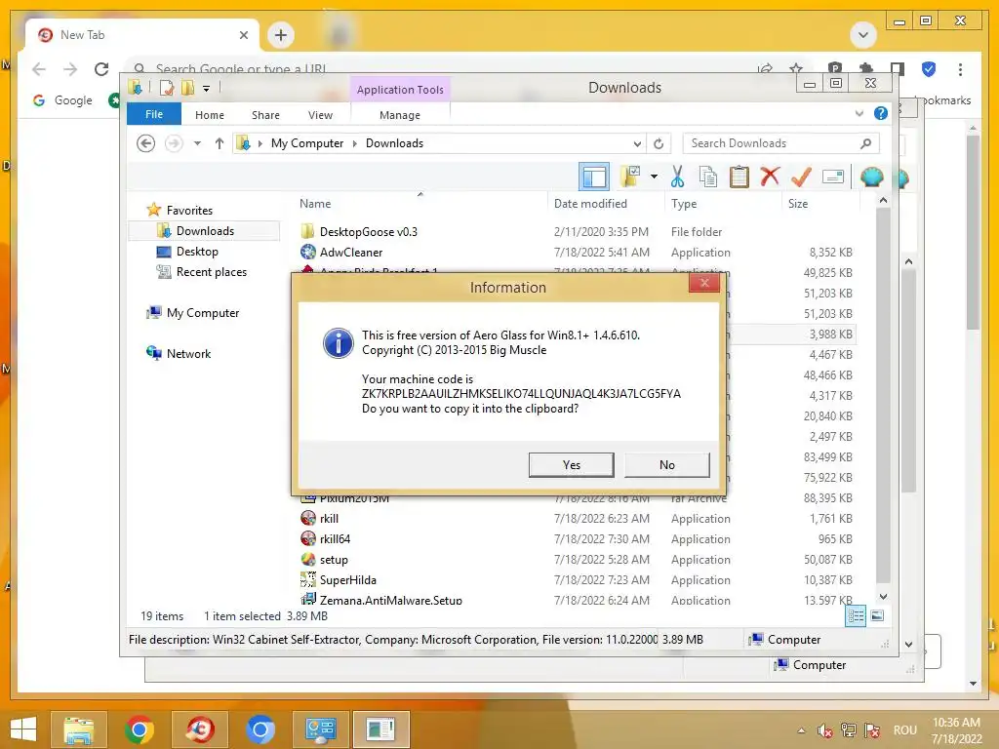Open the View ribbon tab
This screenshot has width=999, height=749.
(320, 115)
